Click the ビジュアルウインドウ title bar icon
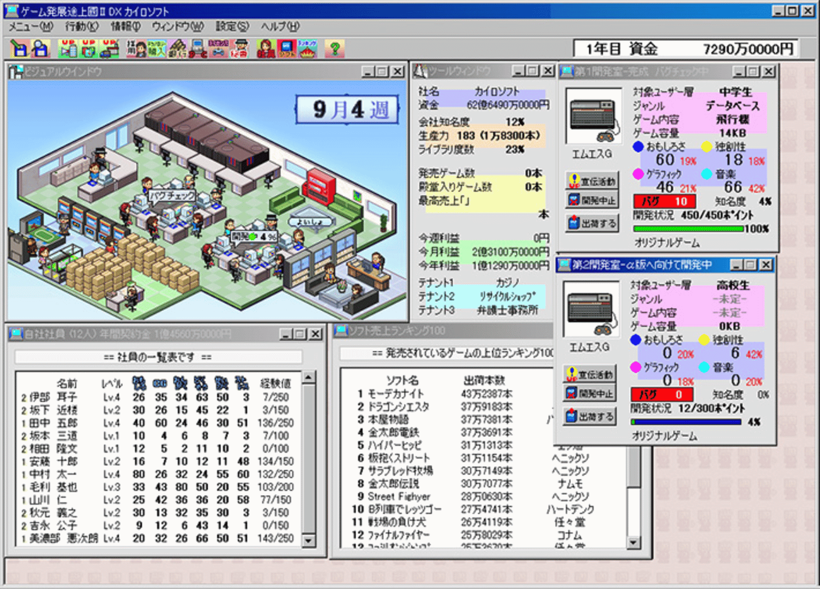Image resolution: width=820 pixels, height=589 pixels. pos(16,71)
